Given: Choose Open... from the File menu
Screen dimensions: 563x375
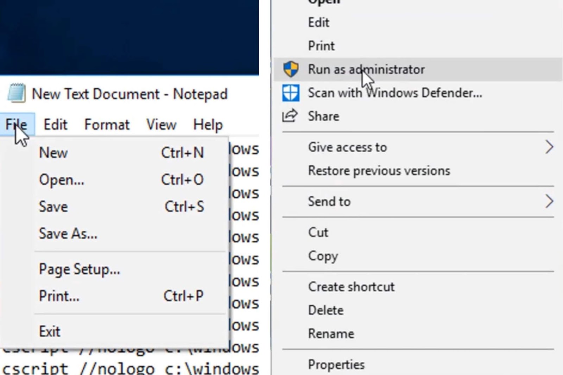Looking at the screenshot, I should (x=121, y=180).
